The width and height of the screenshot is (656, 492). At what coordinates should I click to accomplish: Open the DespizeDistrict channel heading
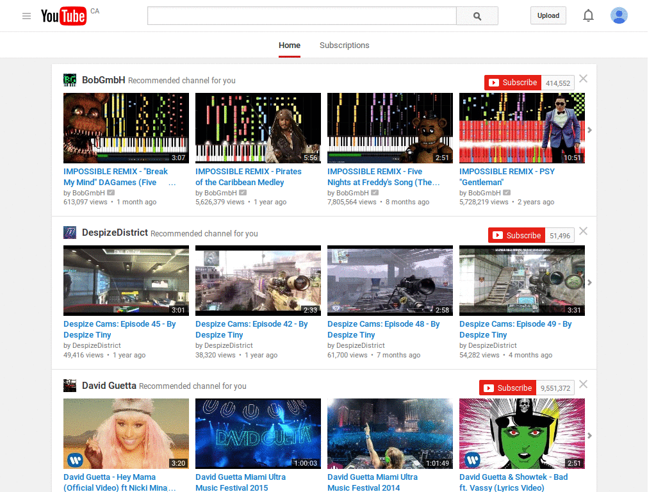[x=115, y=233]
